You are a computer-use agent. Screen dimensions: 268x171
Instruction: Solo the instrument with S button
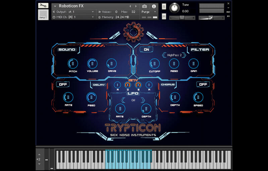(x=164, y=6)
